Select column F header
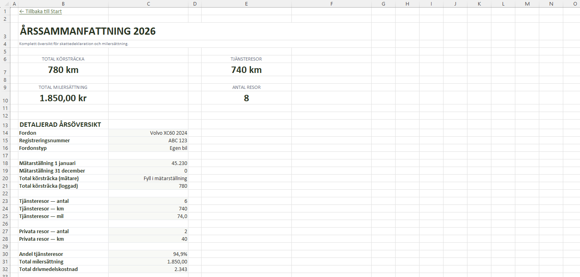This screenshot has width=580, height=277. (331, 4)
